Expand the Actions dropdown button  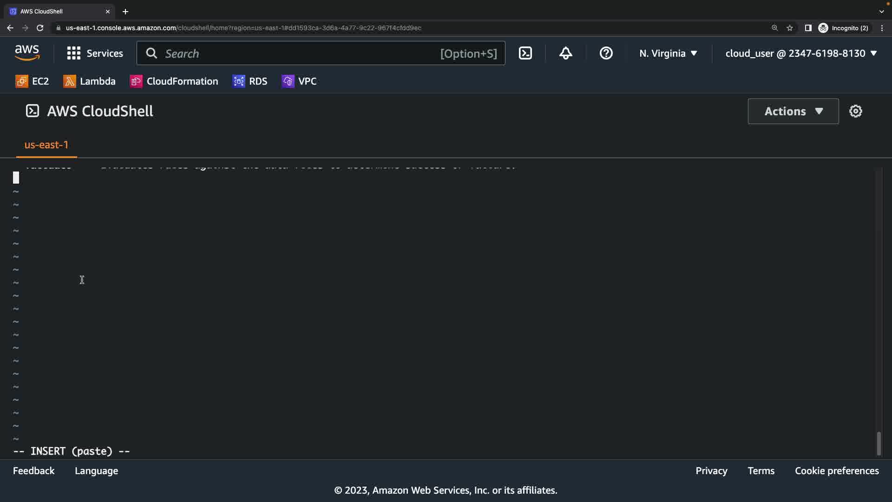tap(793, 111)
